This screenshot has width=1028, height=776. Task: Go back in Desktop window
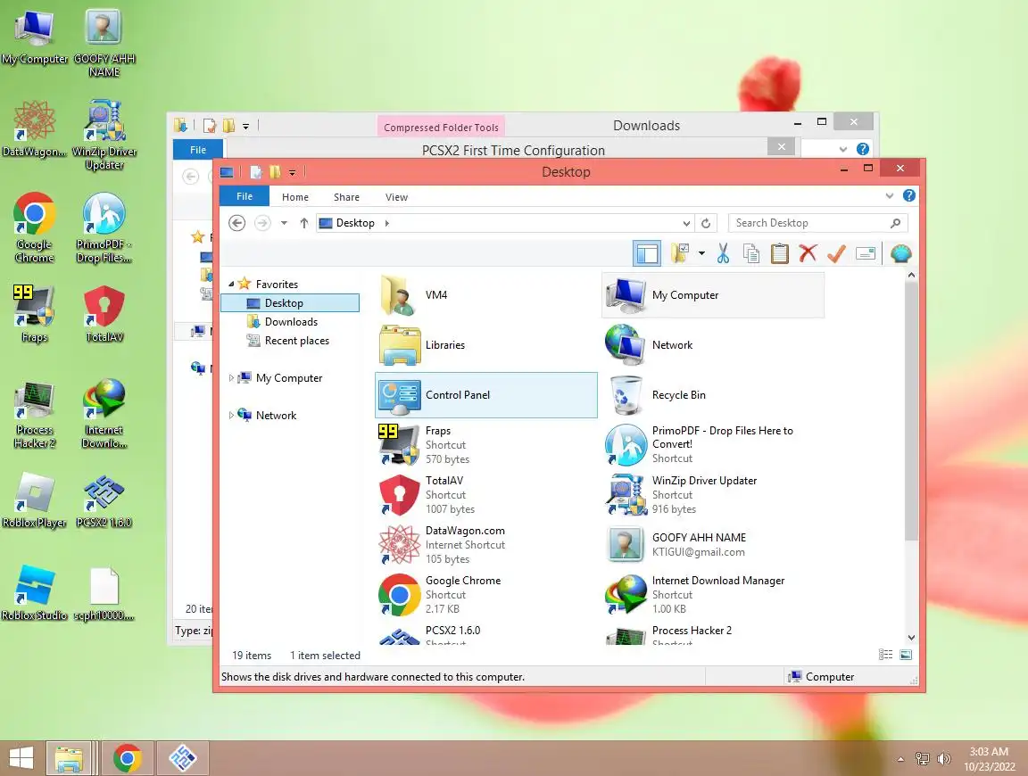coord(237,223)
